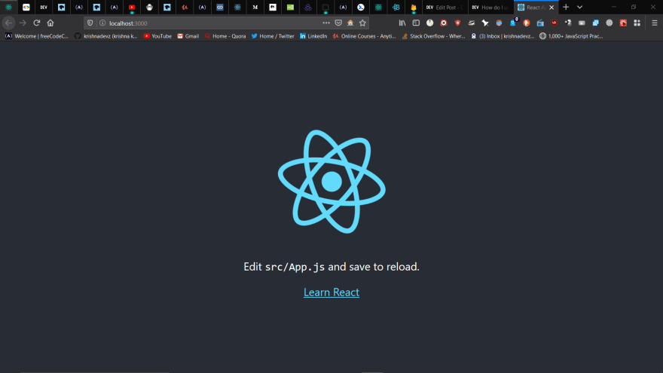The width and height of the screenshot is (663, 373).
Task: Click the forward navigation arrow
Action: point(23,23)
